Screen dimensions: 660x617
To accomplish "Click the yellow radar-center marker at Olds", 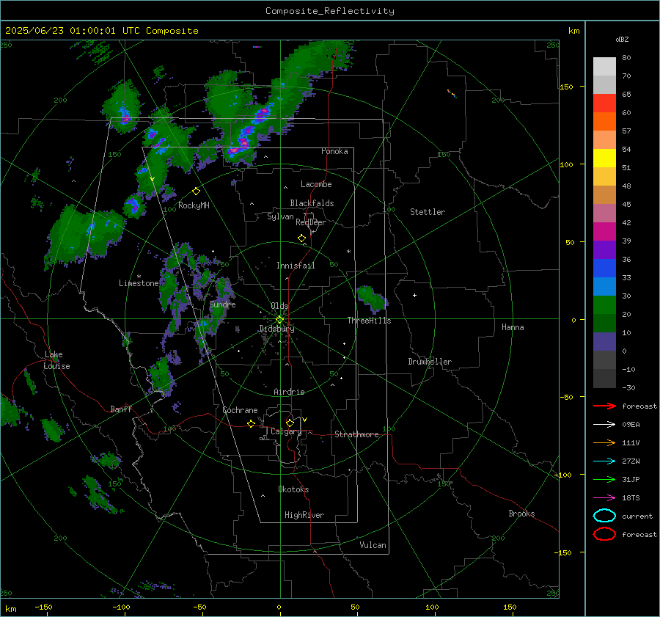I will tap(280, 320).
